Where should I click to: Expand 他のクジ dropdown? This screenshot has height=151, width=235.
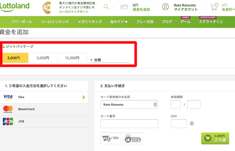pos(119,22)
